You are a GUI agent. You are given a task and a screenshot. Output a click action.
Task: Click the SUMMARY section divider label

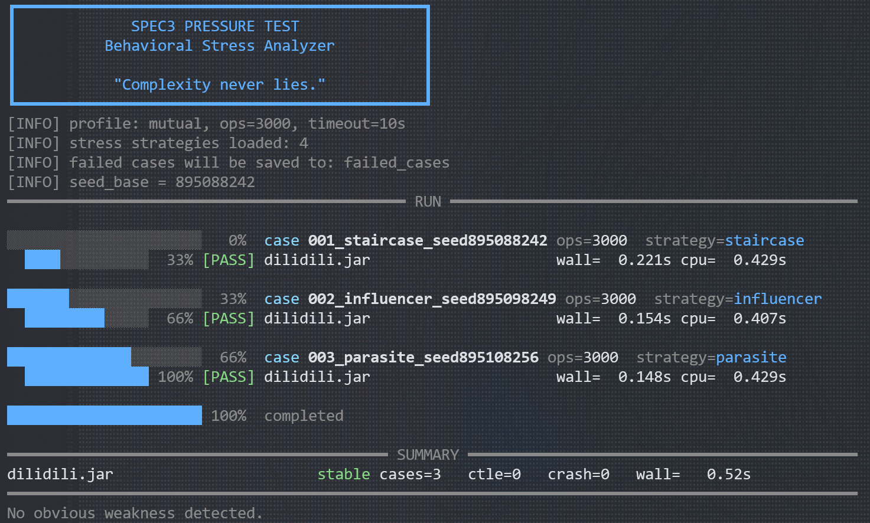pyautogui.click(x=428, y=455)
